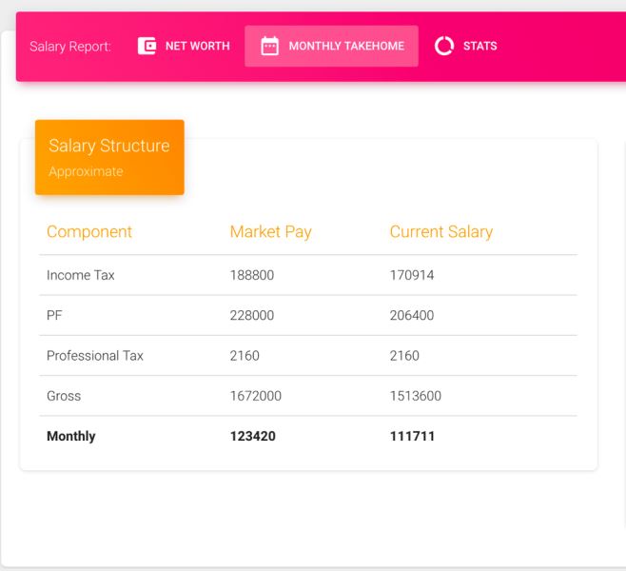Select the Gross row label
The width and height of the screenshot is (626, 571).
(64, 396)
